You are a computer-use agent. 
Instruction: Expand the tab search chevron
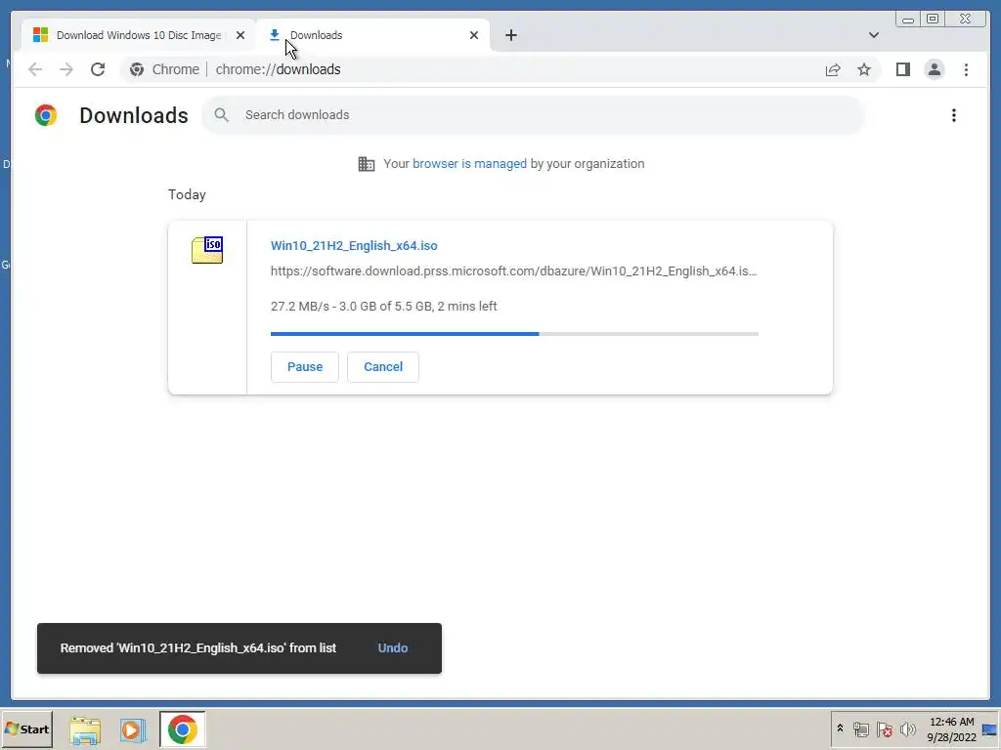pyautogui.click(x=873, y=35)
